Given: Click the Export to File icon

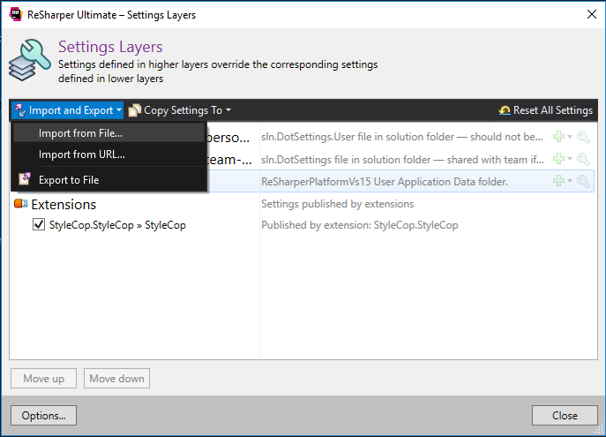Looking at the screenshot, I should [x=25, y=179].
